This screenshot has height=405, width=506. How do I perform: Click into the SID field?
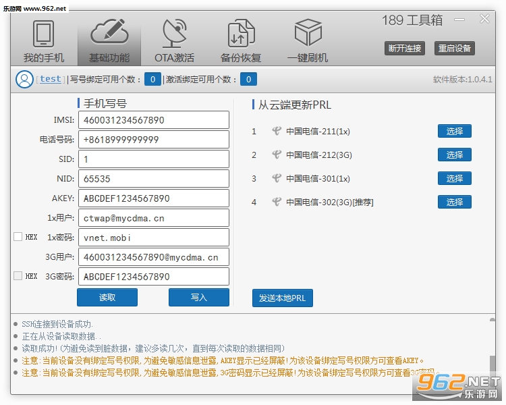click(154, 159)
